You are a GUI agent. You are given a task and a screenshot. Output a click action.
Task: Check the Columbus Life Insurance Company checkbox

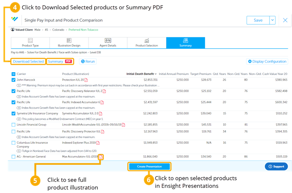[14, 143]
